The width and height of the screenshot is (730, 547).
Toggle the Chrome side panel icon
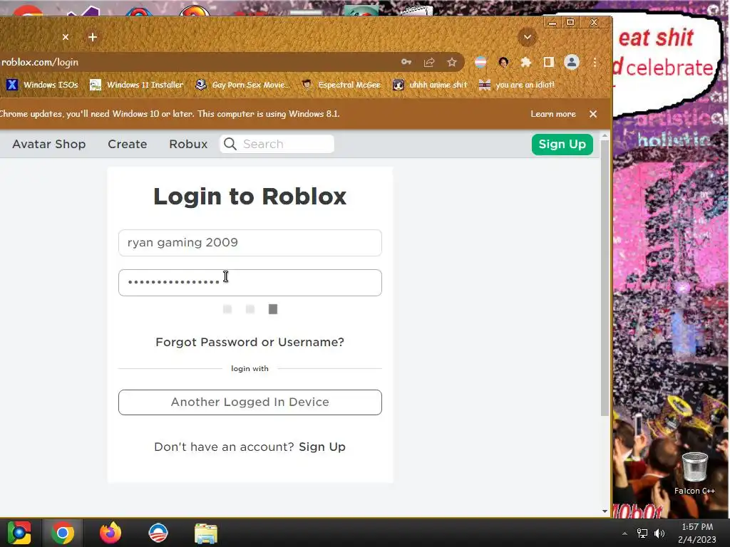point(549,62)
